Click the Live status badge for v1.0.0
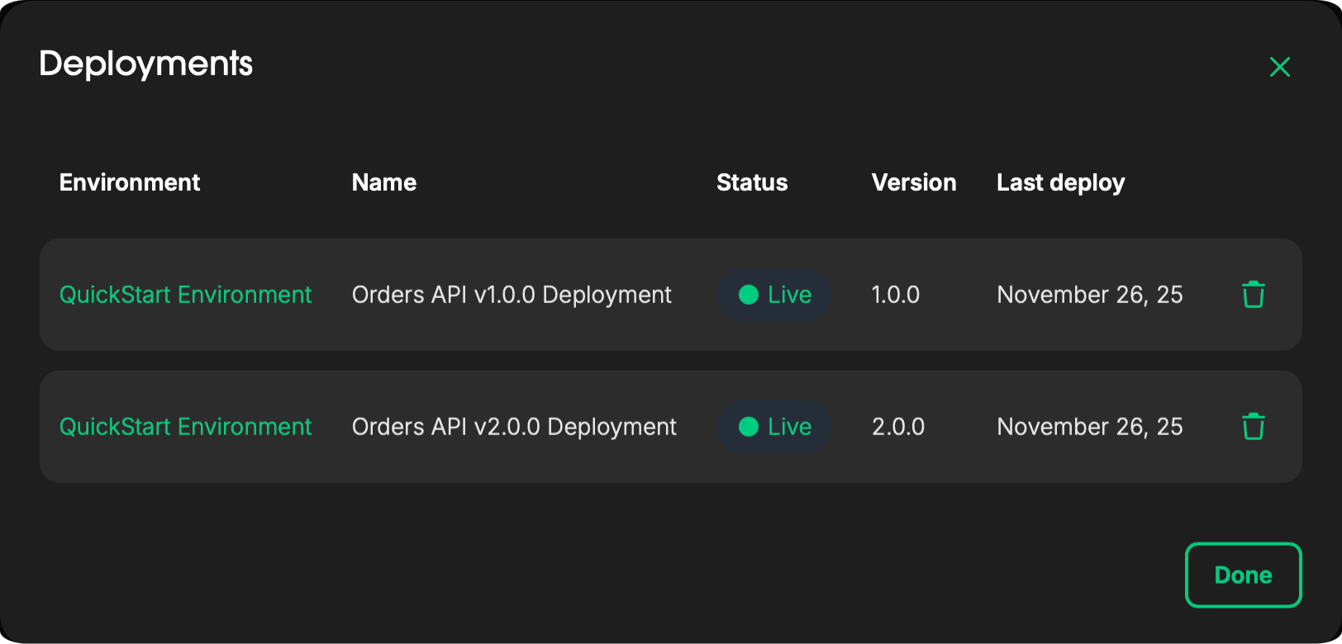Viewport: 1342px width, 644px height. 774,295
